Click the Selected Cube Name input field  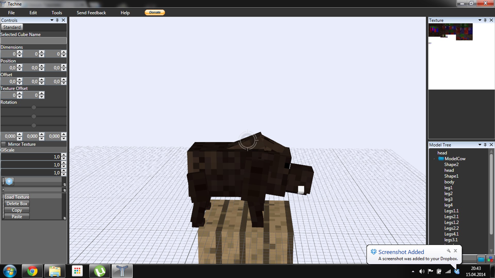tap(34, 41)
